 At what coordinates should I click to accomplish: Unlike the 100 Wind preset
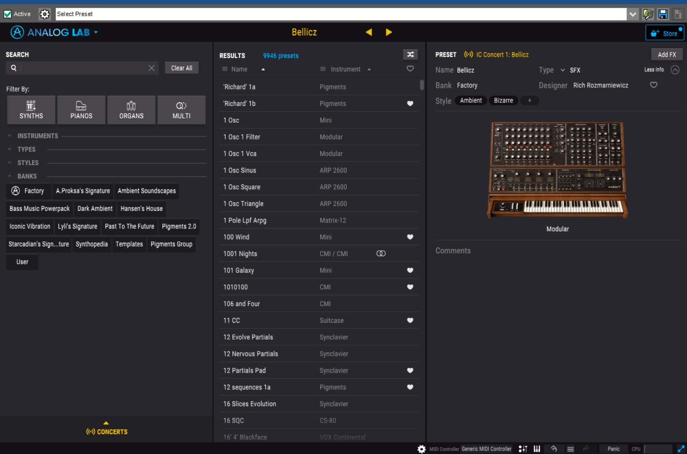410,237
